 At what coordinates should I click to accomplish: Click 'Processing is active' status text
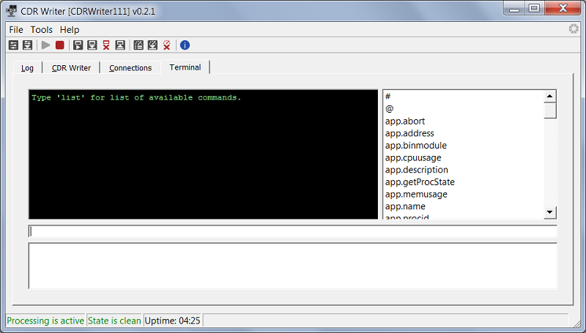coord(45,321)
